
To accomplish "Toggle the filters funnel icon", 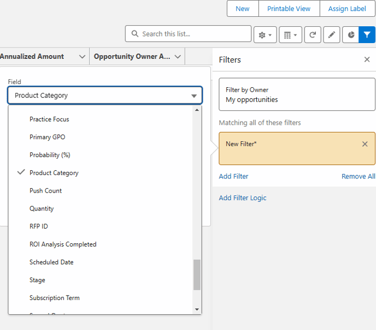I will click(367, 34).
